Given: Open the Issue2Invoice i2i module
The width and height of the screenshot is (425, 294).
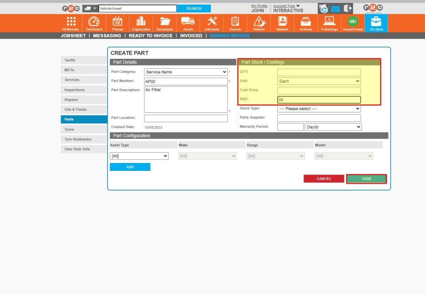Looking at the screenshot, I should pyautogui.click(x=353, y=24).
